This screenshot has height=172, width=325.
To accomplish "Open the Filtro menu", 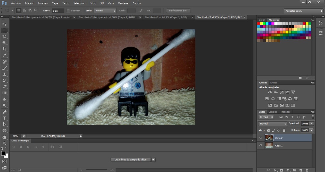I will coord(93,3).
